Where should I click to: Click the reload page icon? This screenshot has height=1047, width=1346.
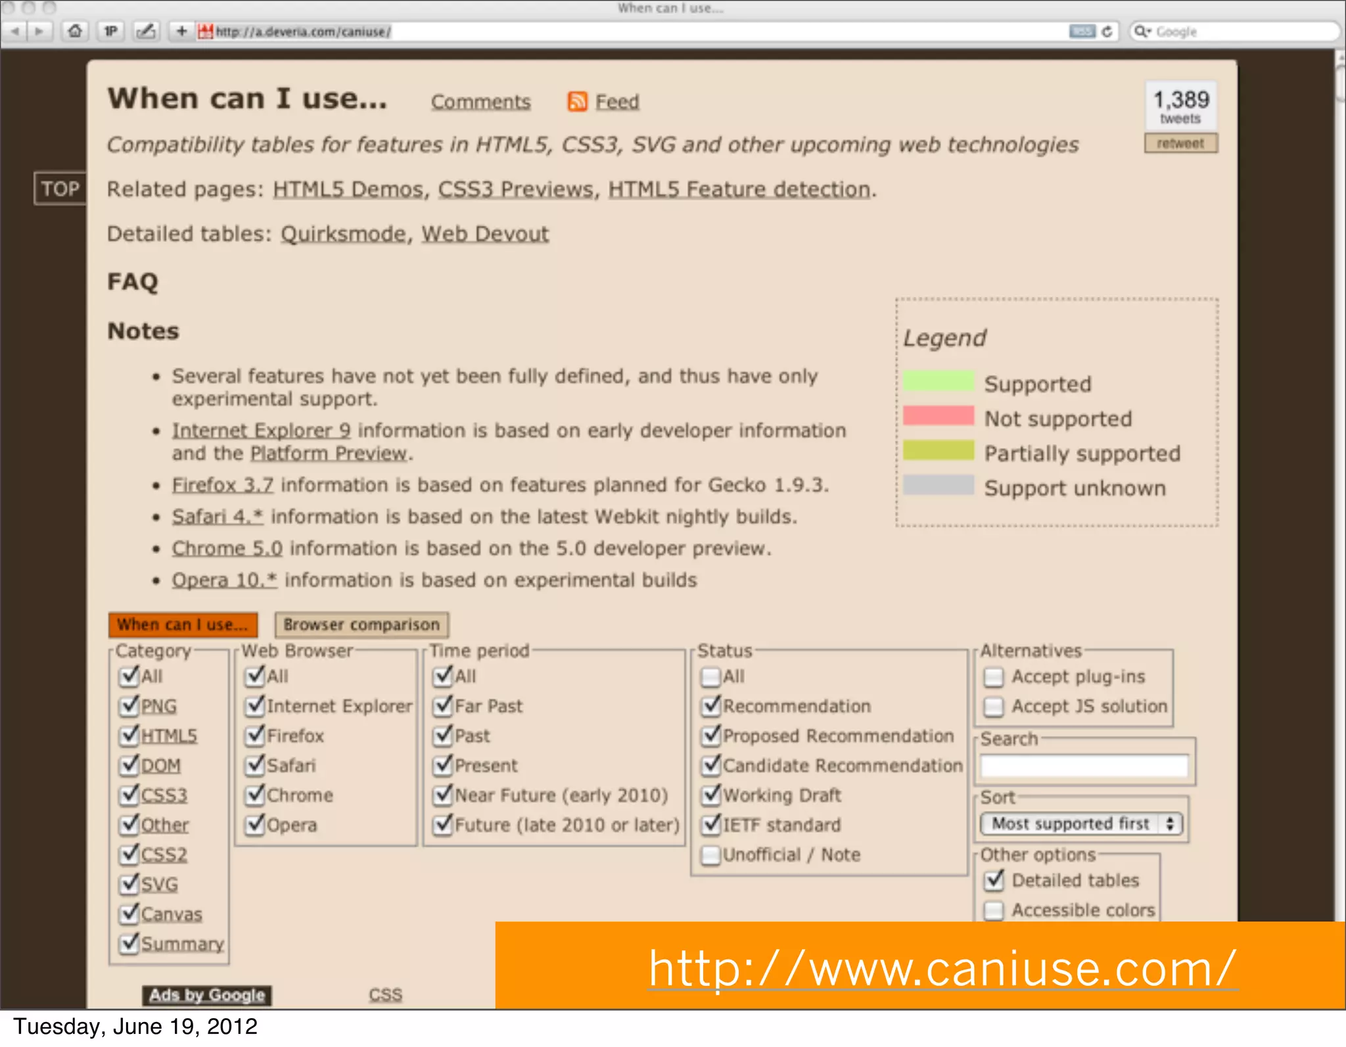pyautogui.click(x=1107, y=32)
